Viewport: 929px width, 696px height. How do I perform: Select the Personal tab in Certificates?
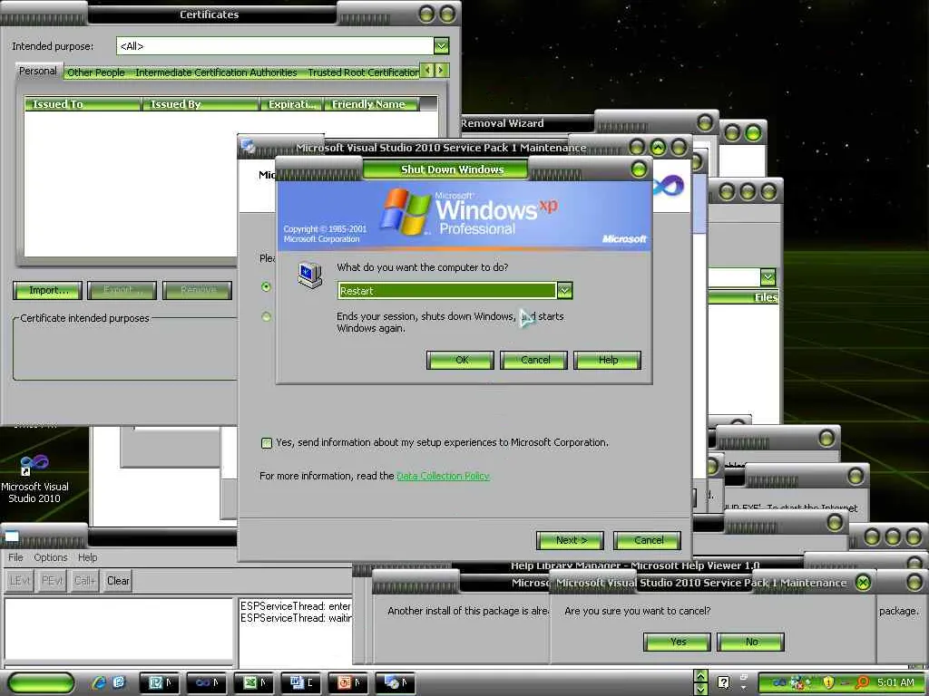coord(38,71)
